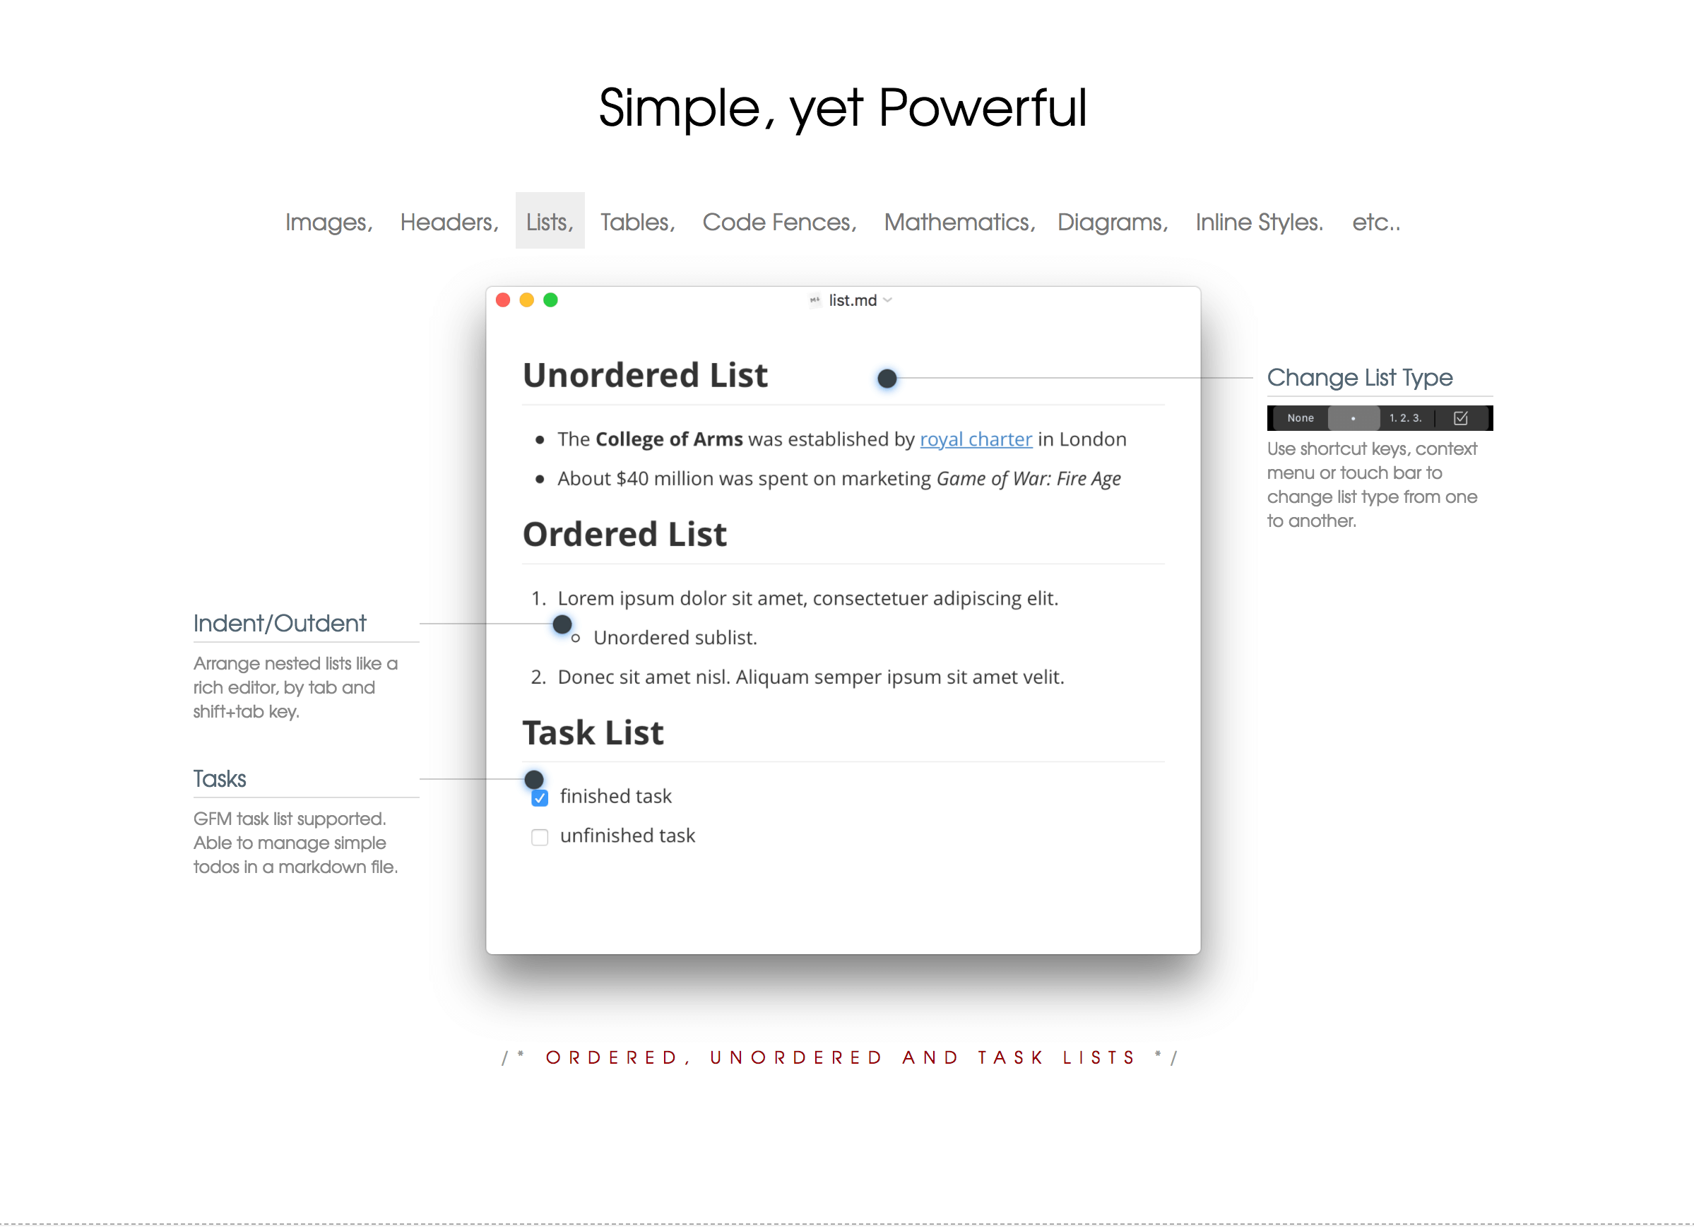
Task: Toggle the blue dot bullet point indicator
Action: pyautogui.click(x=888, y=379)
